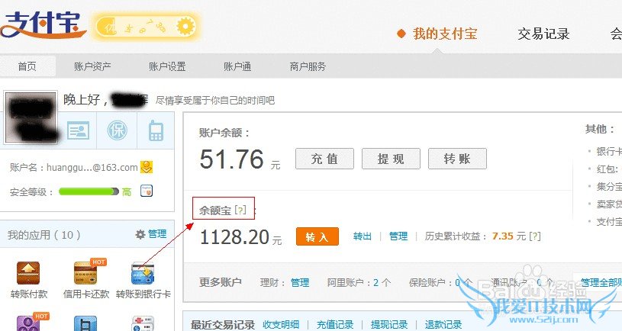Open the 账户通 navigation item
Image resolution: width=622 pixels, height=331 pixels.
[237, 66]
